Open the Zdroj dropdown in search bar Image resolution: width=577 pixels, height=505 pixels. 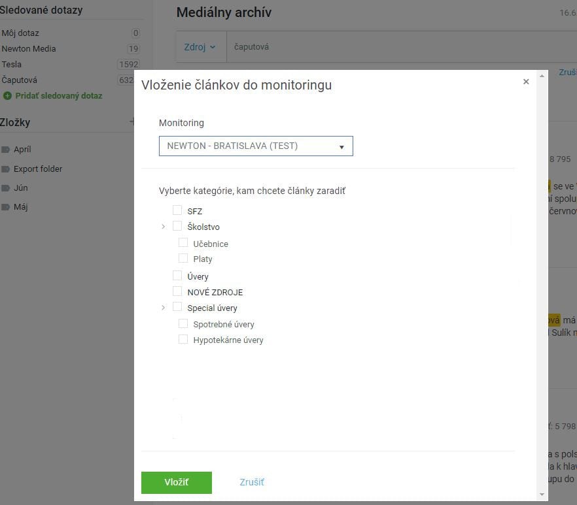pyautogui.click(x=200, y=47)
